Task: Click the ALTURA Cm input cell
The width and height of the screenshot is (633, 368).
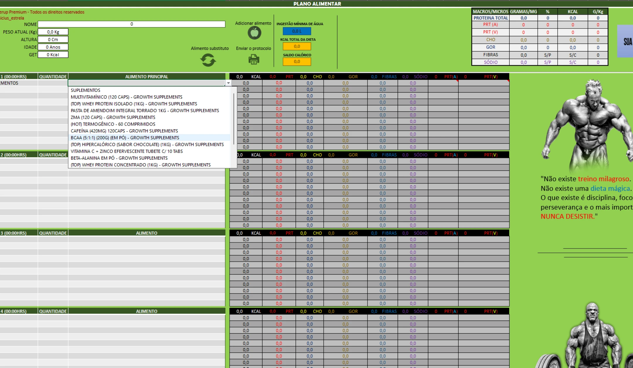Action: coord(53,39)
